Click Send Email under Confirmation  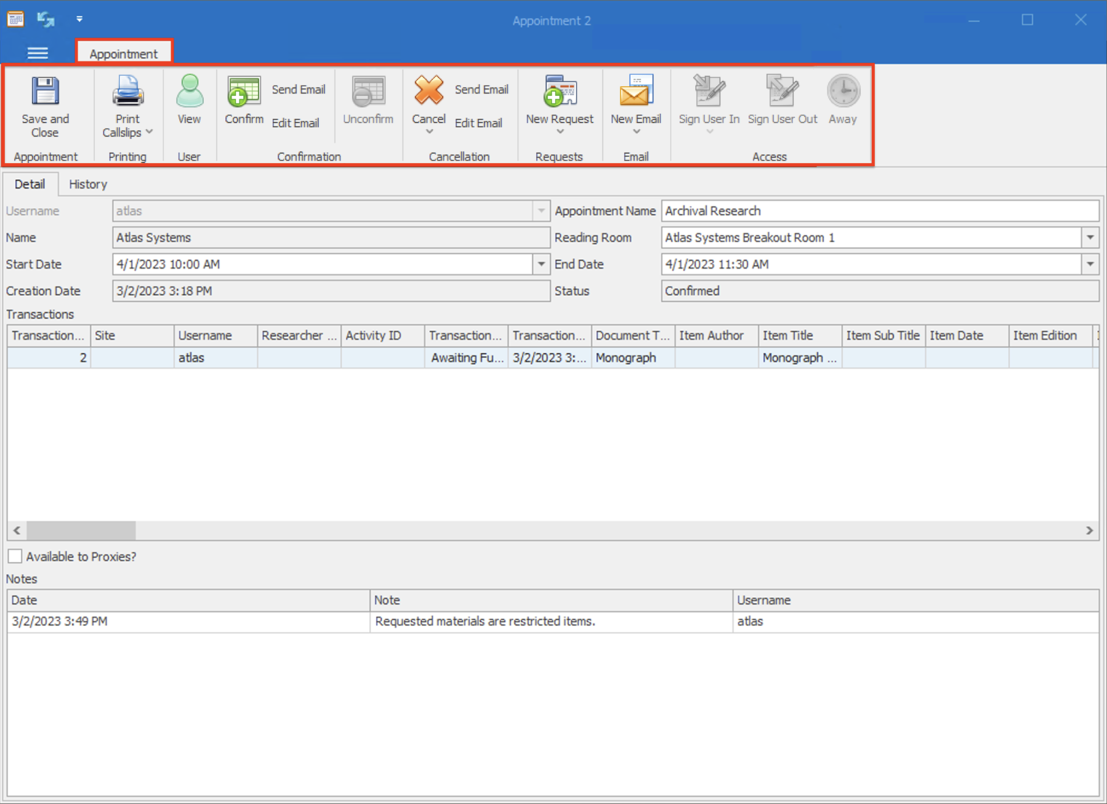click(x=299, y=89)
